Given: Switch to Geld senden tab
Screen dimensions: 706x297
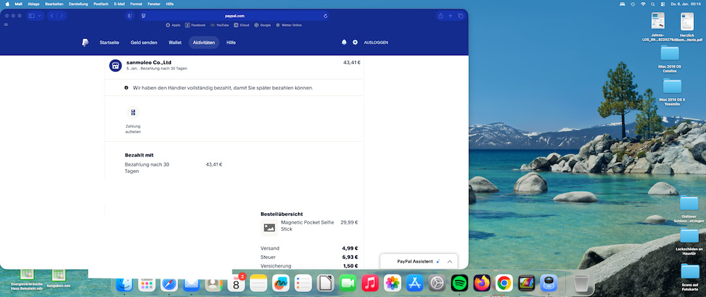Looking at the screenshot, I should (x=144, y=42).
